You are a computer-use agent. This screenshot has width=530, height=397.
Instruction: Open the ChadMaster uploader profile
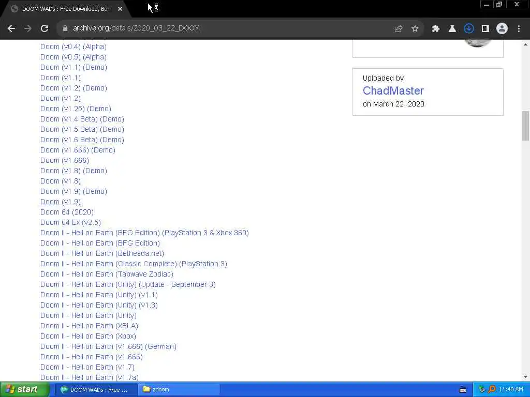pos(393,90)
